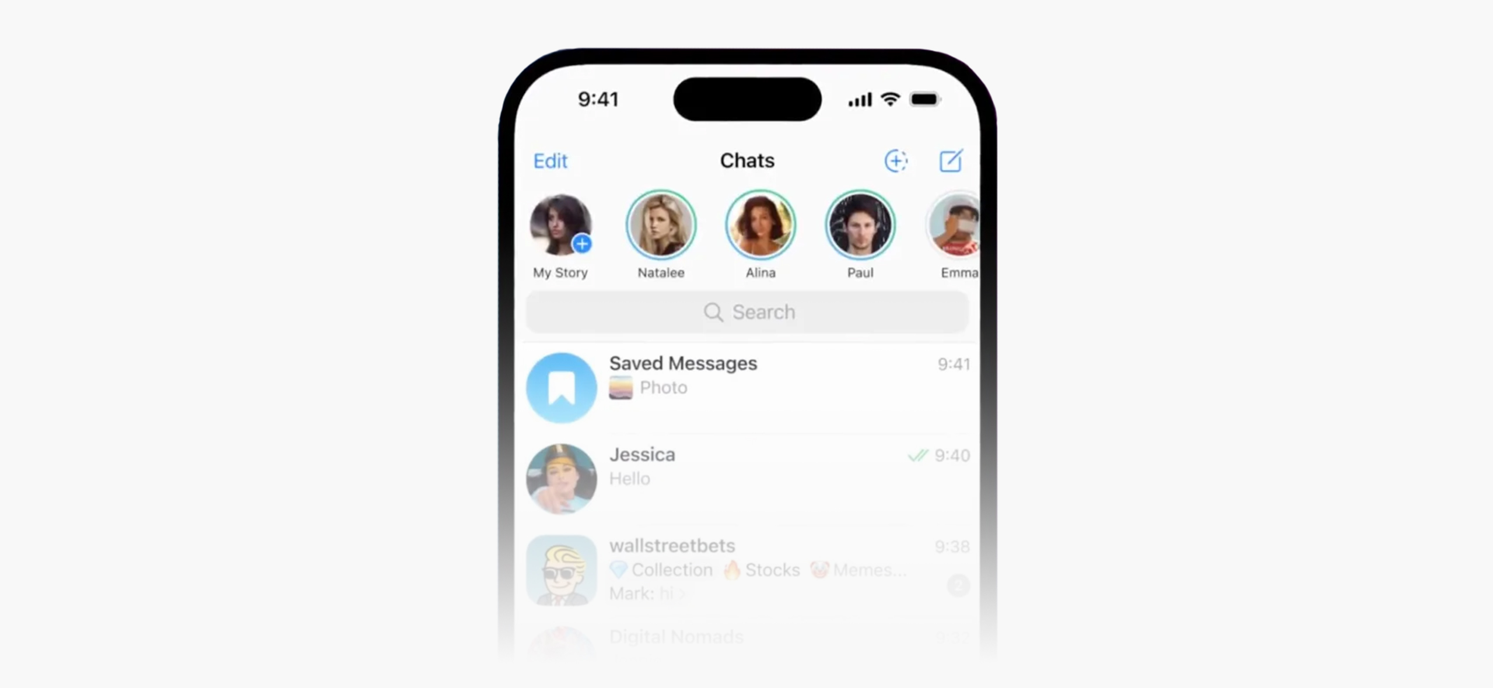The image size is (1493, 688).
Task: Tap Edit to manage chats list
Action: pos(551,161)
